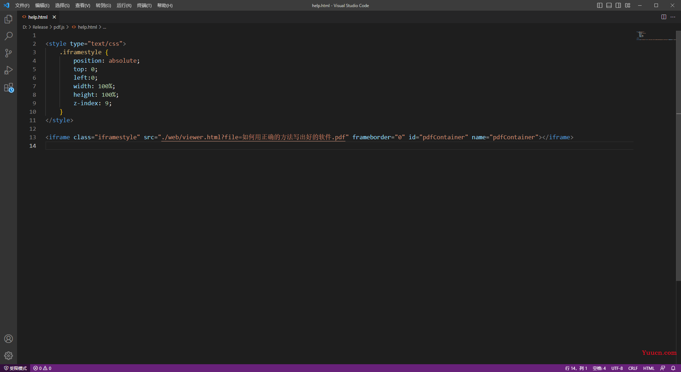This screenshot has height=372, width=681.
Task: Open the 帮助(H) menu
Action: coord(165,5)
